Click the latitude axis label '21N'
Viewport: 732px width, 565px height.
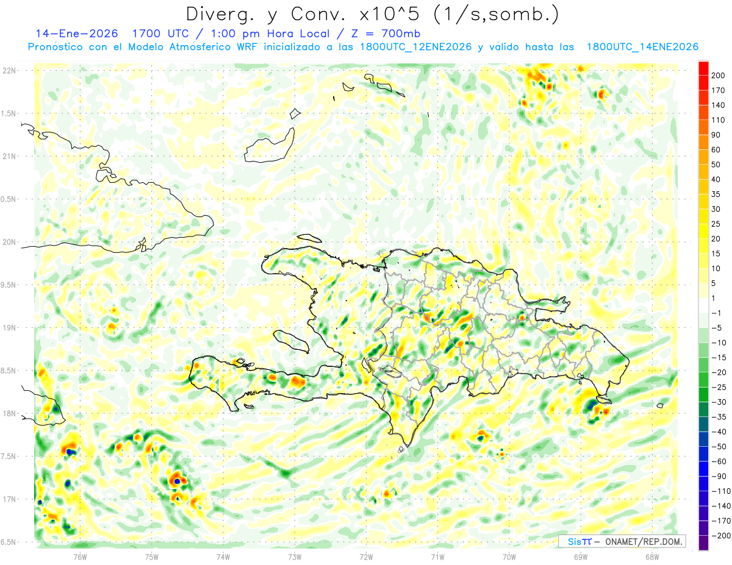click(x=9, y=157)
